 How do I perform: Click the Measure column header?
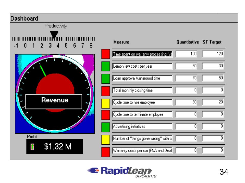(x=121, y=42)
